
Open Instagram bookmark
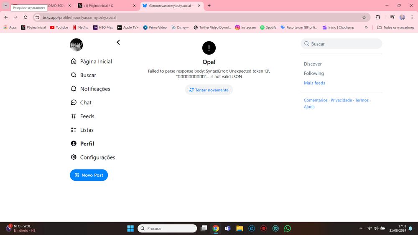click(245, 28)
